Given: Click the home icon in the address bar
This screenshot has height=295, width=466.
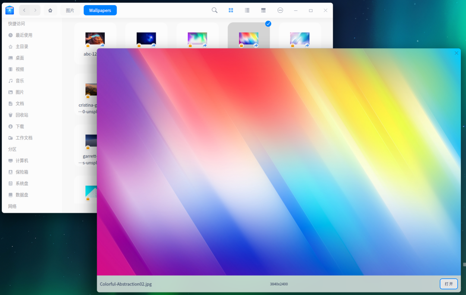Looking at the screenshot, I should tap(50, 10).
